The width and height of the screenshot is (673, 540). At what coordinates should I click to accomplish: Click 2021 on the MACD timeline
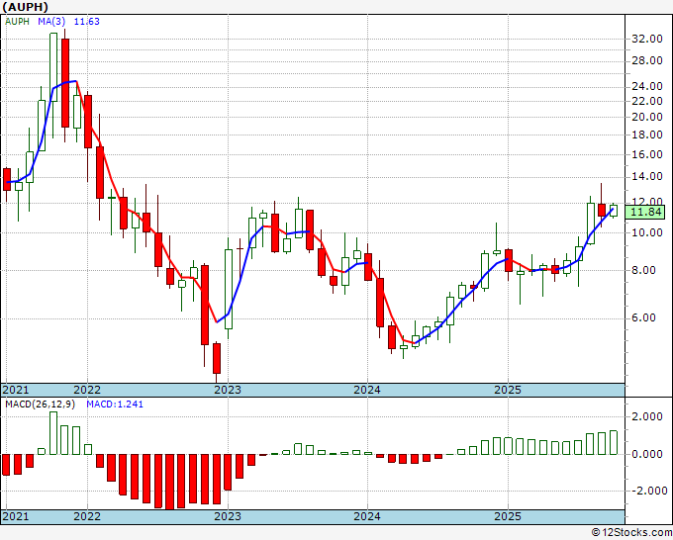click(16, 516)
